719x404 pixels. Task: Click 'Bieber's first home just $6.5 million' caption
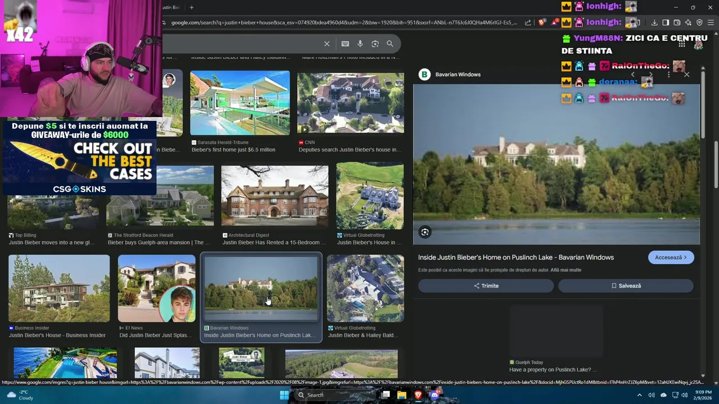click(x=233, y=150)
